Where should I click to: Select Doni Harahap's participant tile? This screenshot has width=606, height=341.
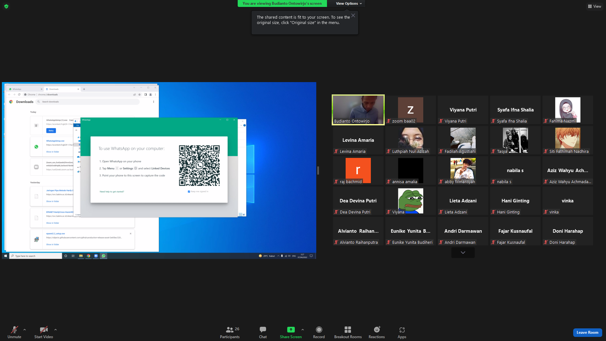[x=568, y=231]
